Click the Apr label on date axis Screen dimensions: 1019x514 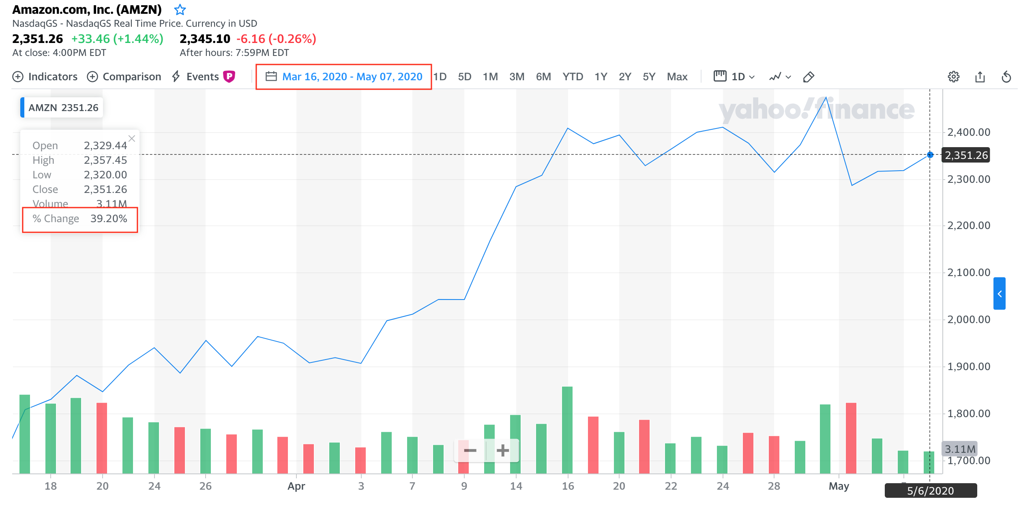point(296,486)
